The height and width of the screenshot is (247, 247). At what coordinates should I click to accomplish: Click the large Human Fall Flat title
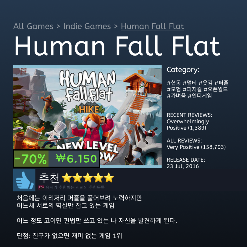[x=117, y=46]
